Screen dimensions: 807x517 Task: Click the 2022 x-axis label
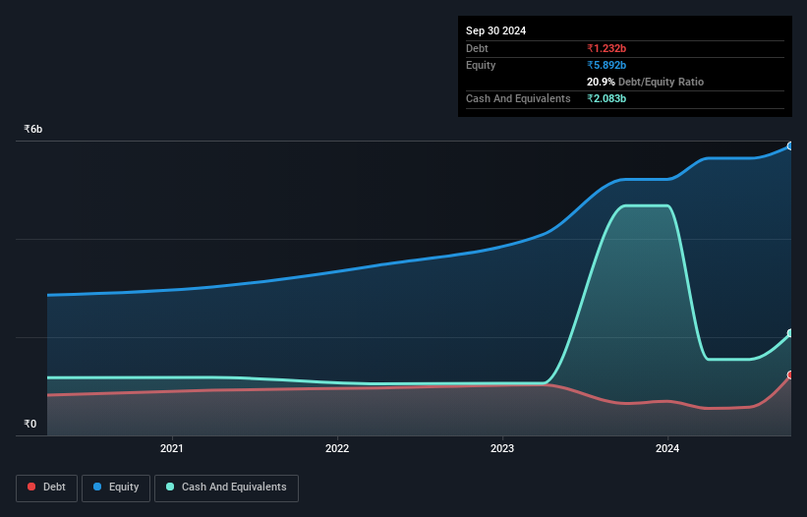(337, 448)
